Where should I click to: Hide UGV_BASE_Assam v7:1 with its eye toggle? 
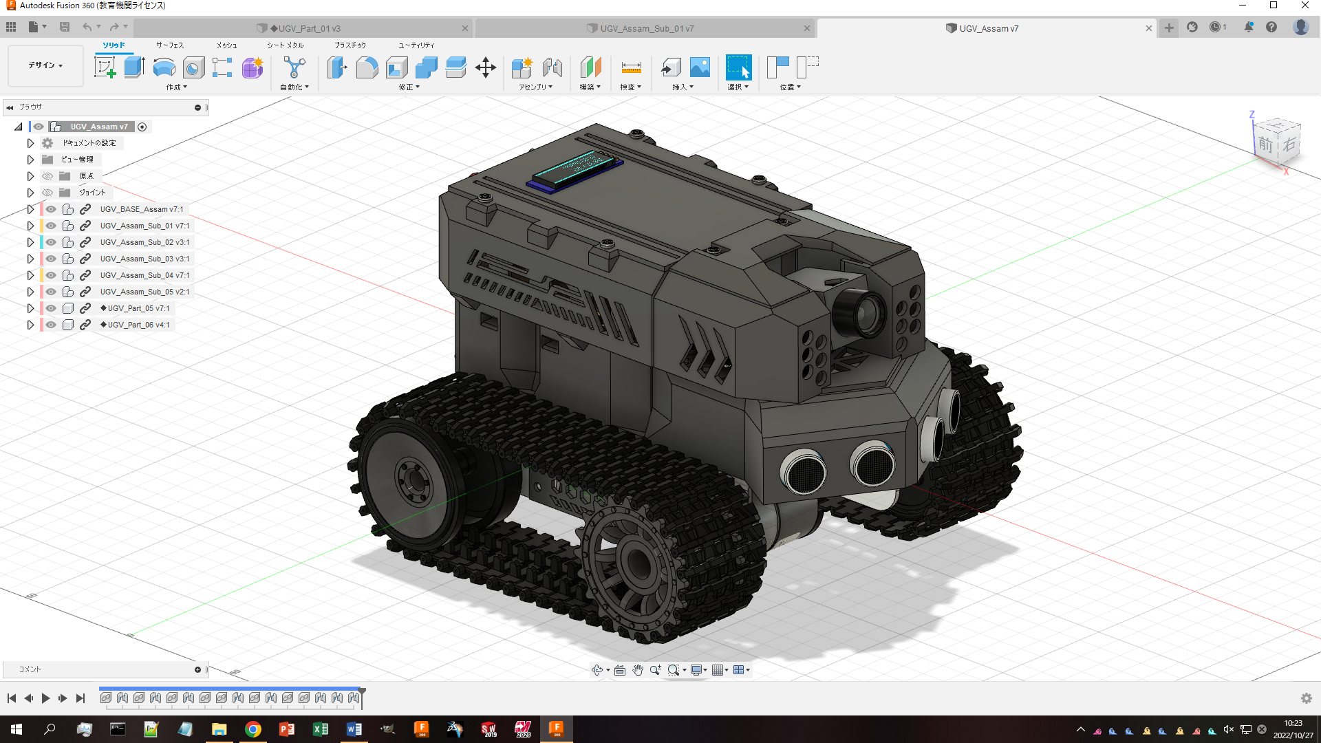click(50, 208)
